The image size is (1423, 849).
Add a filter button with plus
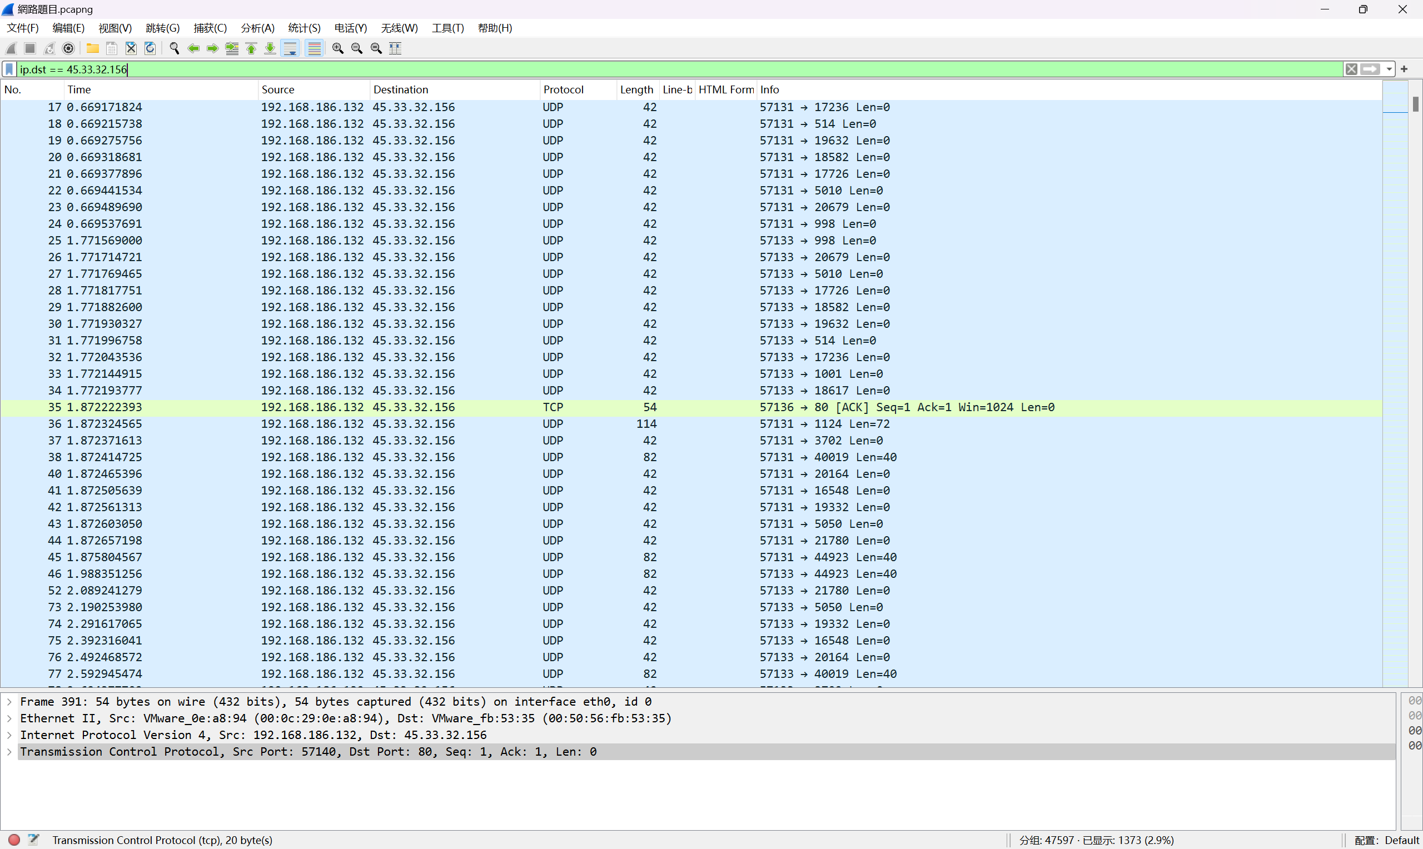[1404, 69]
